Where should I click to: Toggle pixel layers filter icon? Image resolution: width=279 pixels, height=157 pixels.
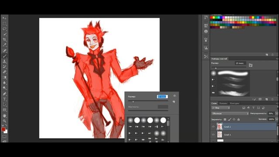244,108
